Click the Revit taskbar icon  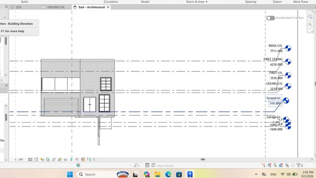(x=190, y=174)
